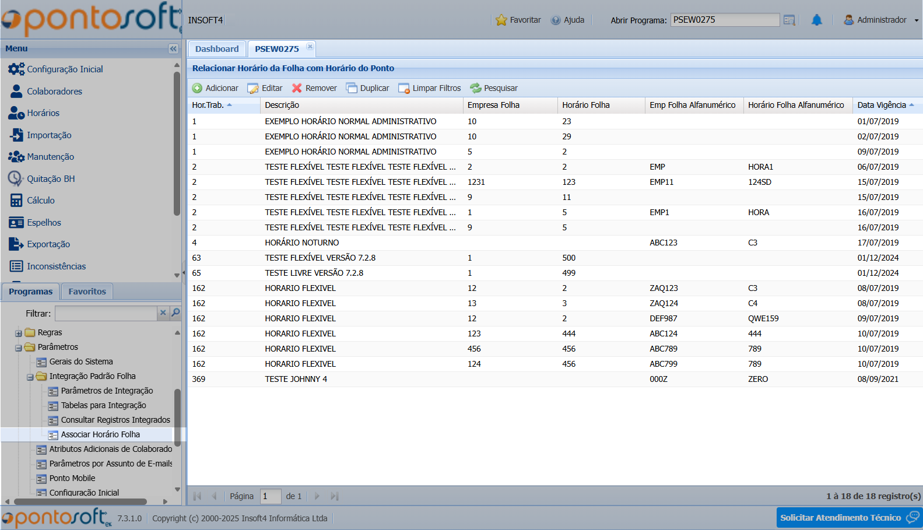Expand the Regras tree folder

coord(19,333)
